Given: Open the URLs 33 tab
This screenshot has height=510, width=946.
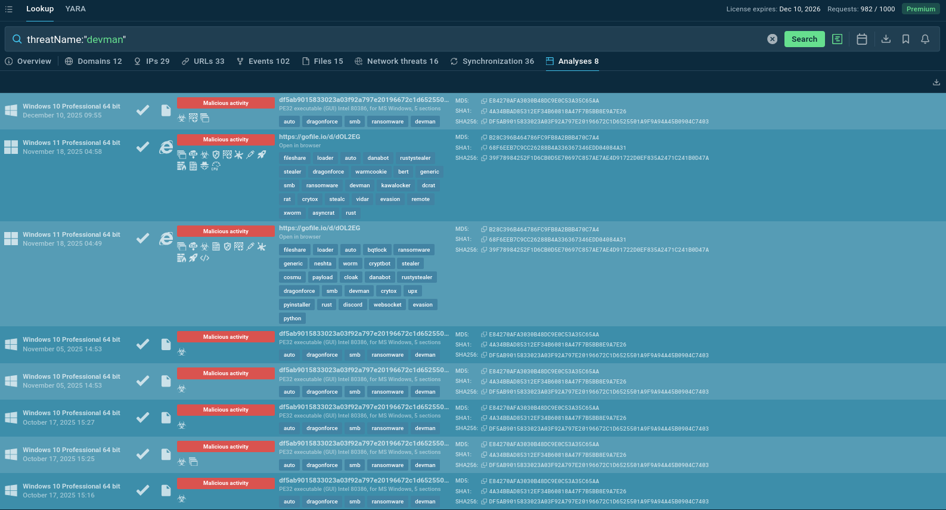Looking at the screenshot, I should (x=203, y=61).
